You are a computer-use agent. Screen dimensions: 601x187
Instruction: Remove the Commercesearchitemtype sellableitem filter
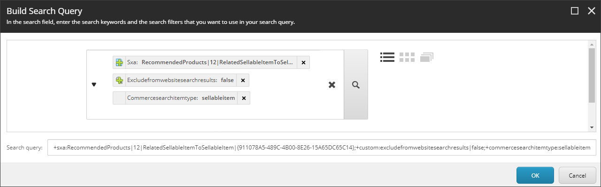point(244,98)
